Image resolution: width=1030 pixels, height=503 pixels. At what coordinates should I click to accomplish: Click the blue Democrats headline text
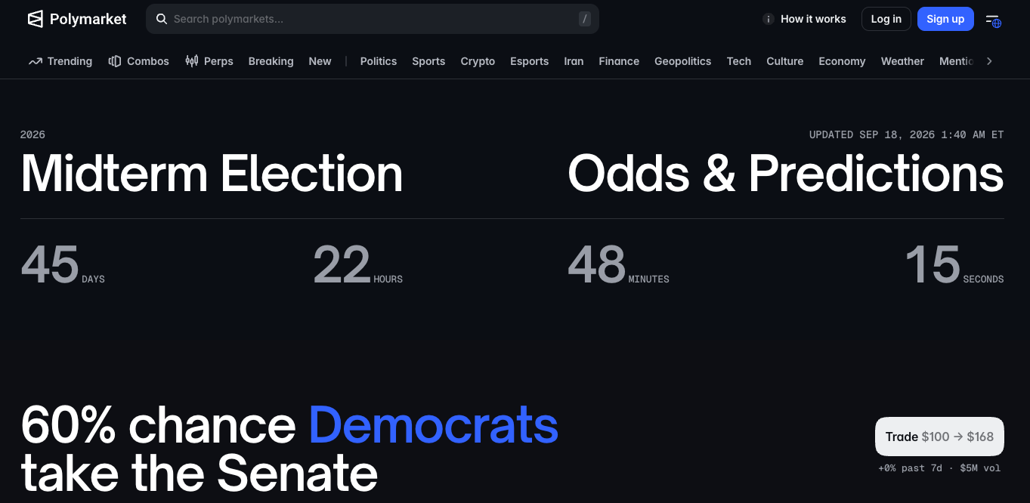tap(434, 425)
